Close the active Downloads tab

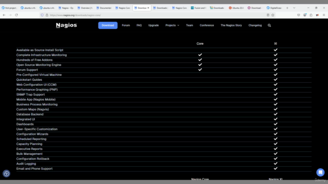point(148,8)
